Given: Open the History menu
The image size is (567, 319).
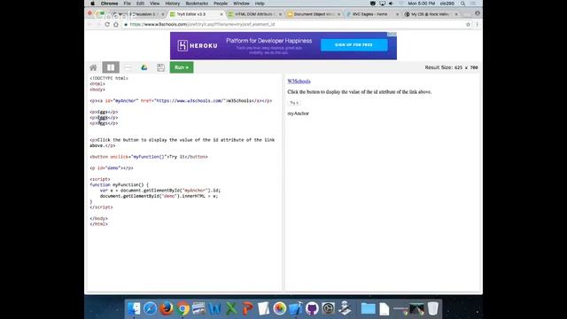Looking at the screenshot, I should [173, 4].
